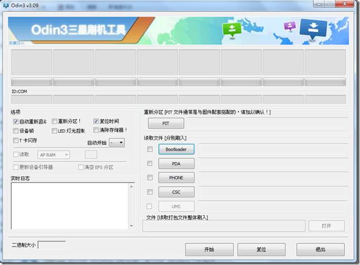Open the 自动开始 dropdown
Viewport: 360px width, 265px height.
tap(117, 143)
